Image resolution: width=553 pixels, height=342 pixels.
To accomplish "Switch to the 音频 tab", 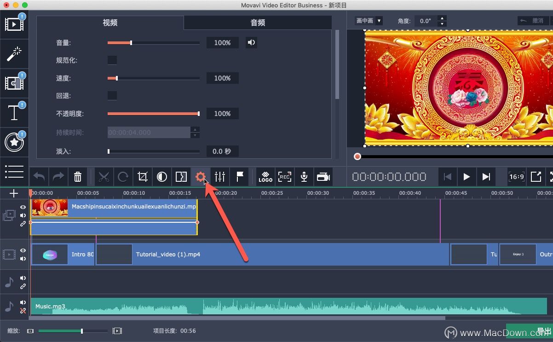I will pyautogui.click(x=258, y=23).
